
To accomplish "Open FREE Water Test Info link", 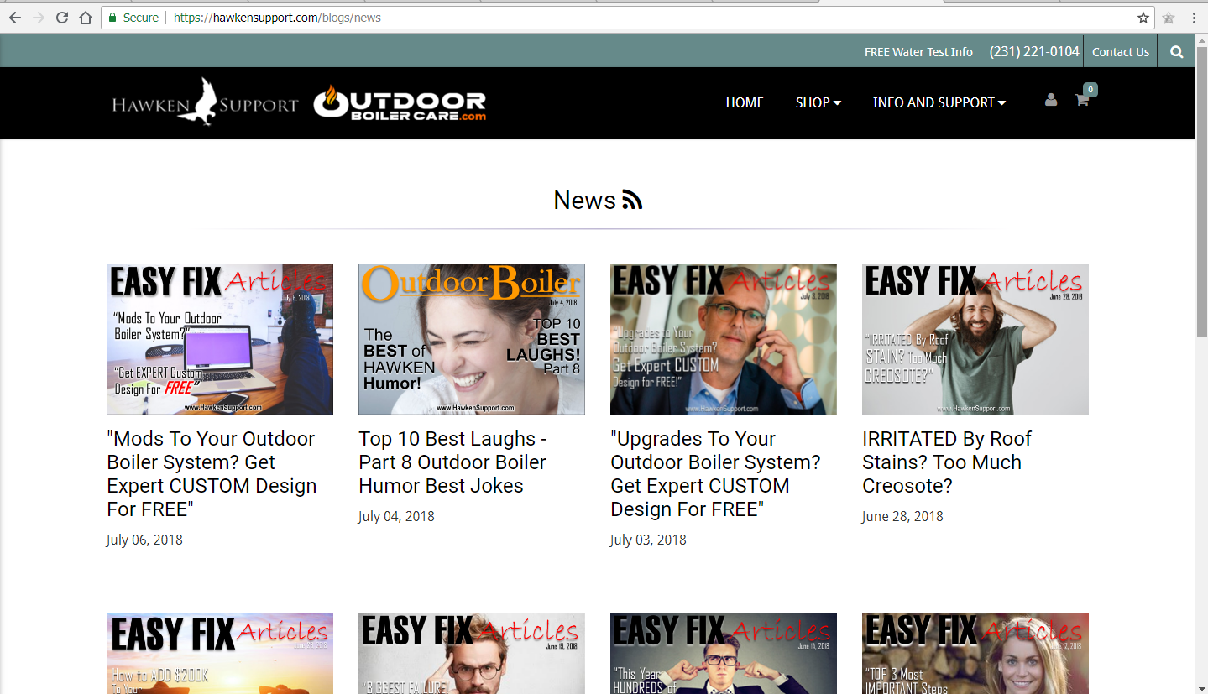I will point(918,52).
